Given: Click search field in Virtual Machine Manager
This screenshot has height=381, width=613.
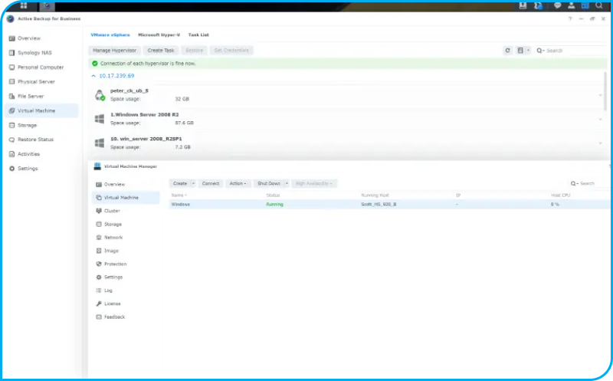Looking at the screenshot, I should pyautogui.click(x=588, y=183).
